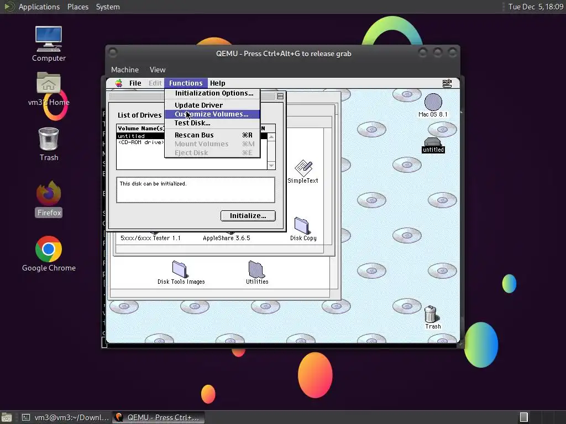The height and width of the screenshot is (424, 566).
Task: Switch to the vm3@vm3 terminal taskbar item
Action: pyautogui.click(x=65, y=417)
